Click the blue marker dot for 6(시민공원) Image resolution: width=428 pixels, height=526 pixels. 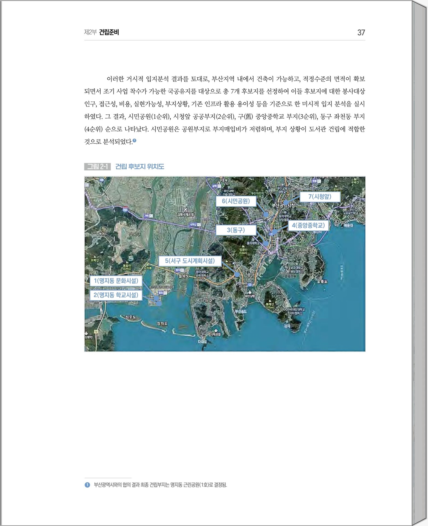click(x=266, y=215)
